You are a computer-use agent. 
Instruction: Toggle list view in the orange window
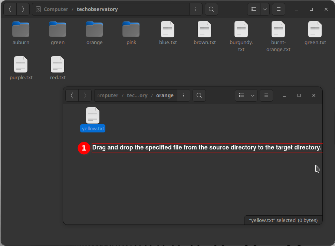click(x=241, y=95)
